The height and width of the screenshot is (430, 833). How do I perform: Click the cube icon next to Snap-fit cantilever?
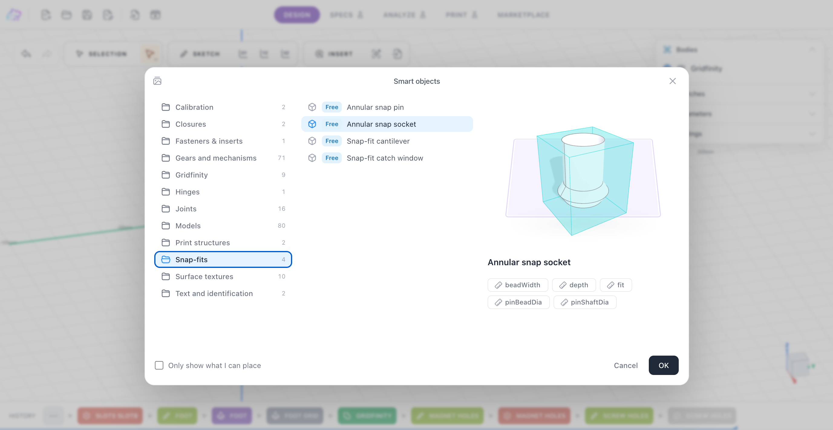click(312, 141)
